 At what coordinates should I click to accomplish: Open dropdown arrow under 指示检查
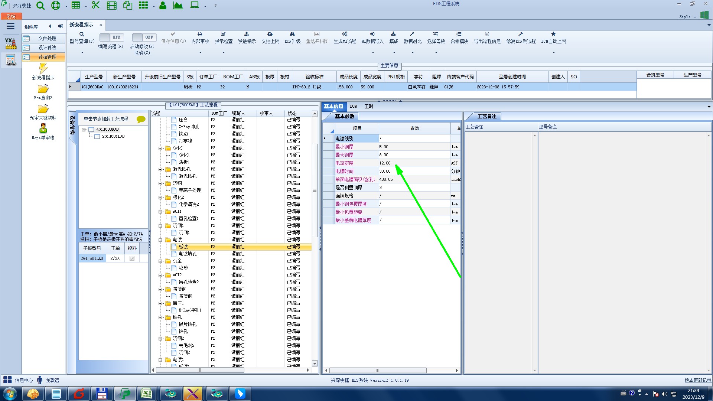point(224,52)
